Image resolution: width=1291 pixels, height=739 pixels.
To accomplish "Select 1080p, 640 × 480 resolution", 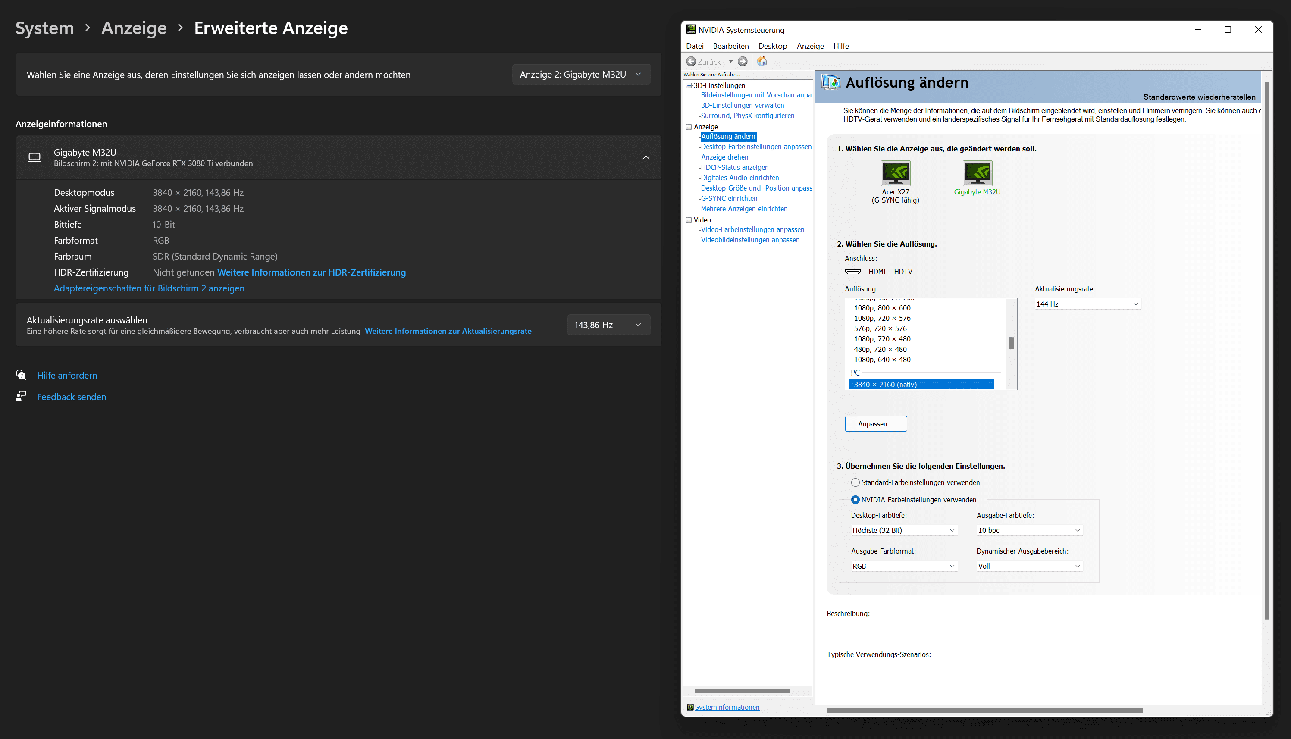I will (882, 359).
